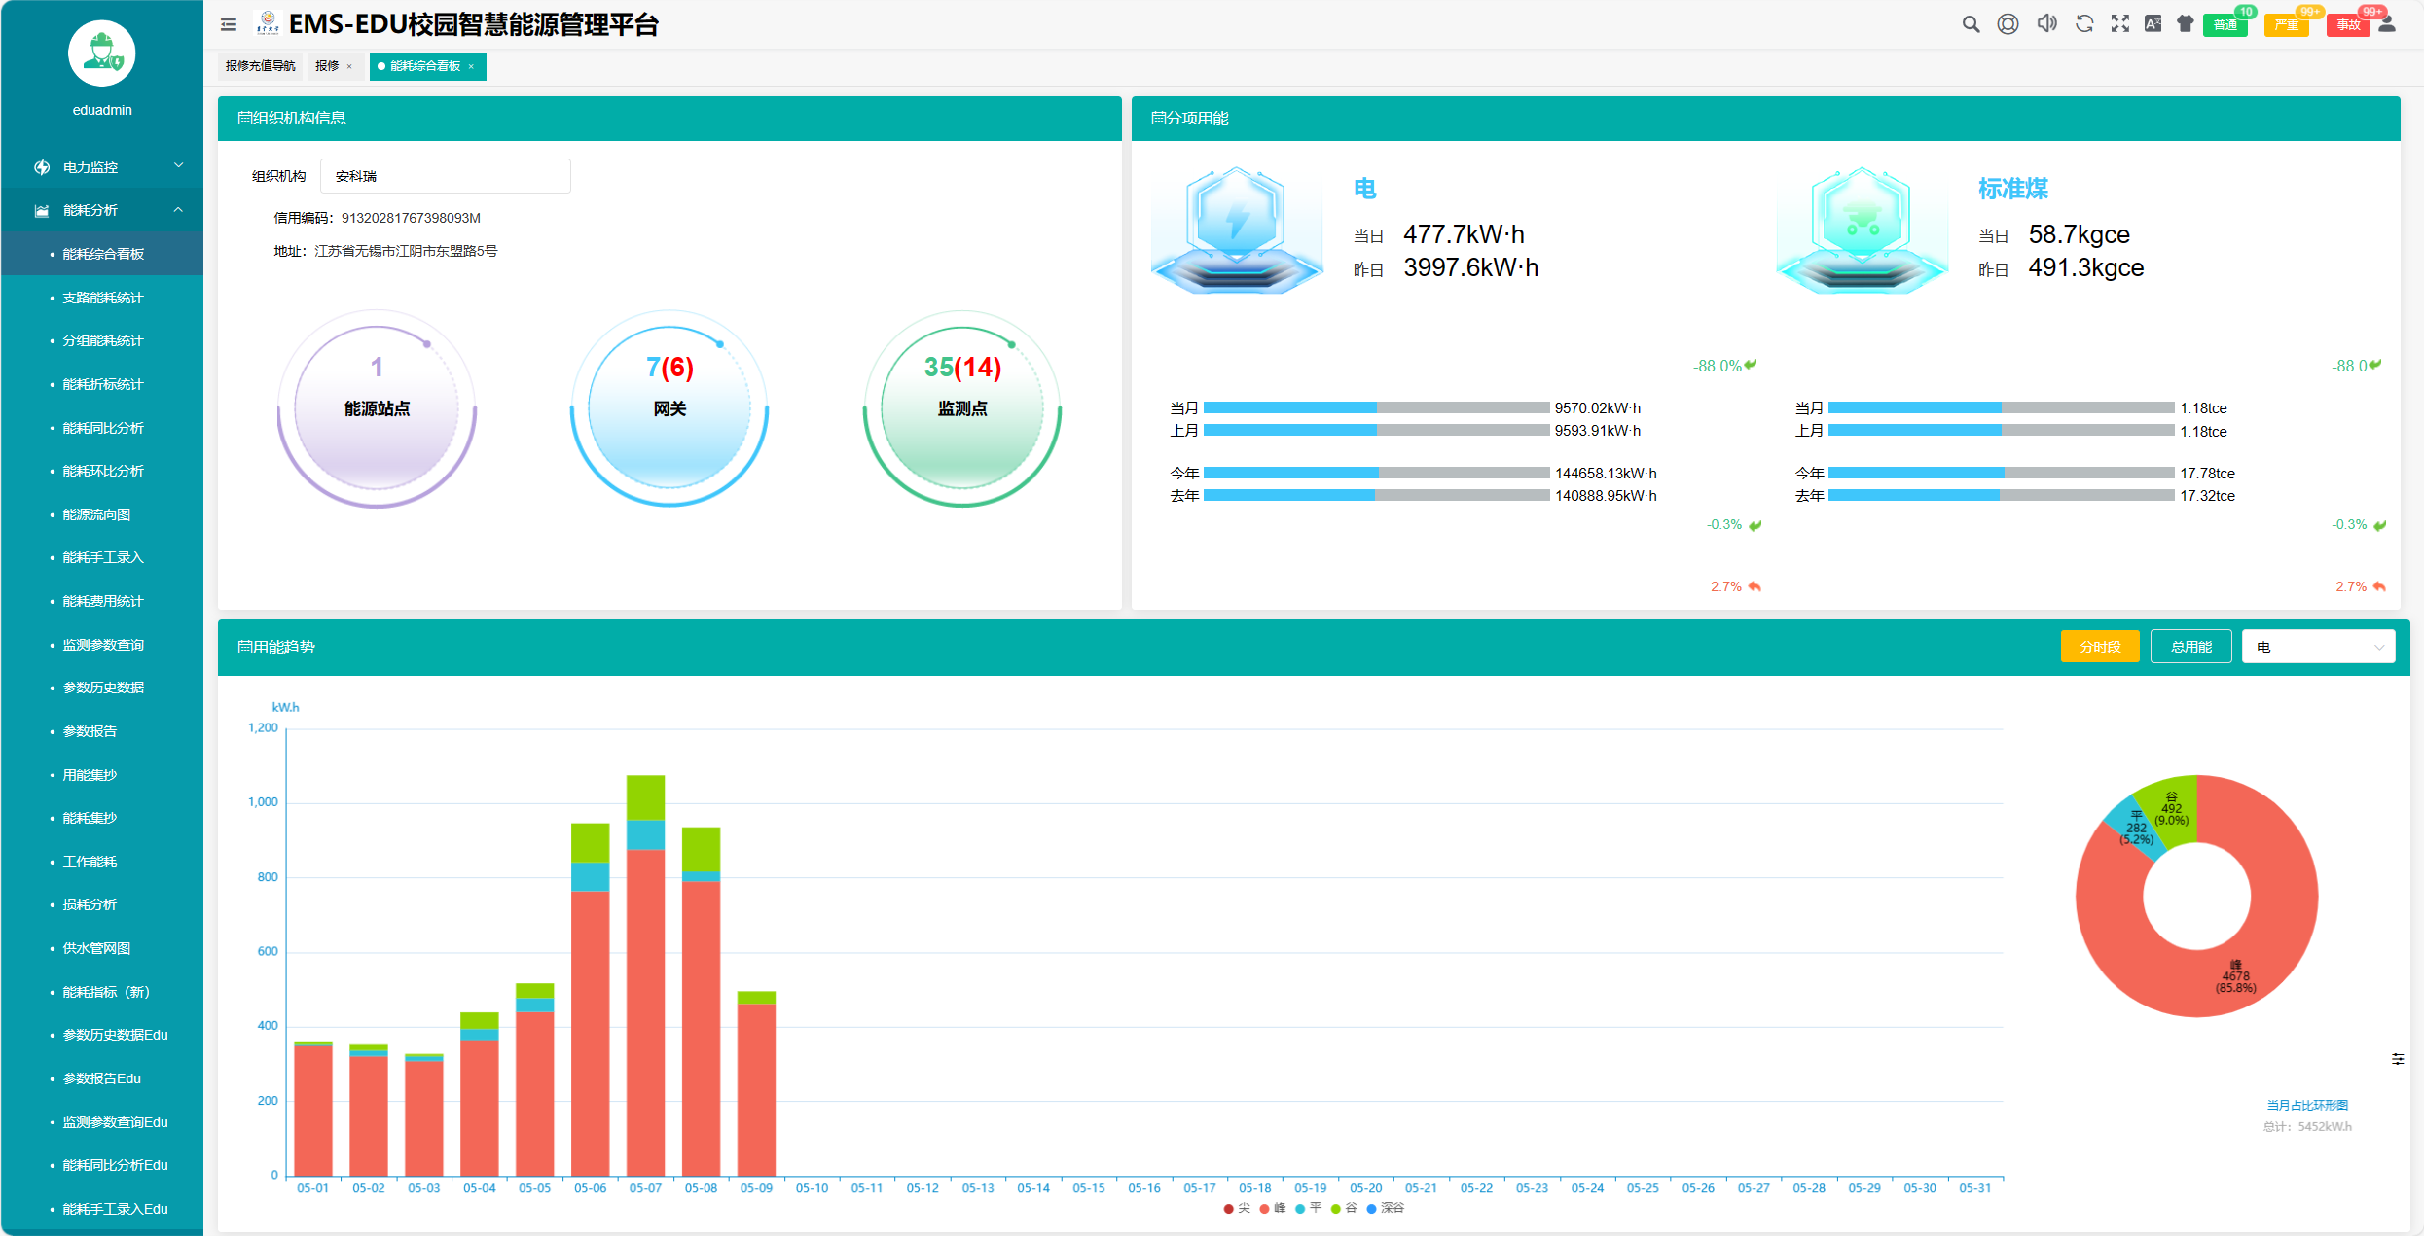The image size is (2424, 1236).
Task: Open language translation icon
Action: tap(2153, 24)
